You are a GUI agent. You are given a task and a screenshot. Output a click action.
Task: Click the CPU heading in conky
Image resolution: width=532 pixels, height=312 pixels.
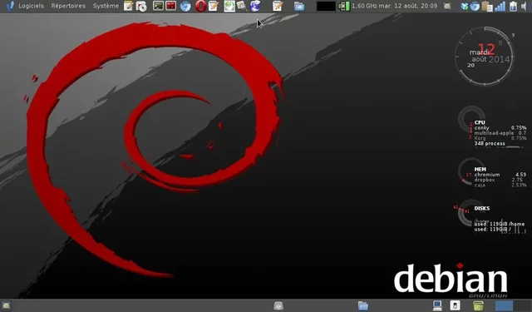480,122
